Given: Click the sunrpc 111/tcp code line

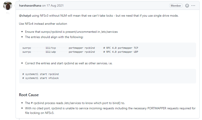Looking at the screenshot, I should (80, 48).
